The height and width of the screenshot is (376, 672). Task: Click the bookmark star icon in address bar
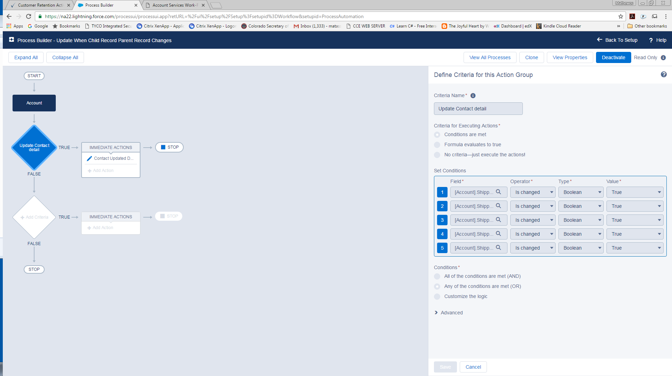pyautogui.click(x=621, y=16)
